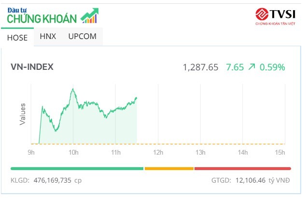The image size is (306, 198).
Task: Click the growth chart icon beside CHỨNG KHOÁN
Action: 89,15
